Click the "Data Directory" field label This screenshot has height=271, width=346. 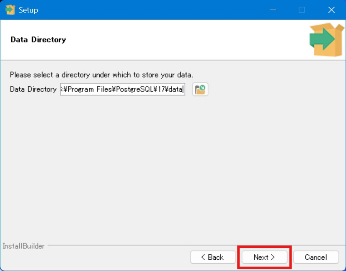tap(33, 89)
